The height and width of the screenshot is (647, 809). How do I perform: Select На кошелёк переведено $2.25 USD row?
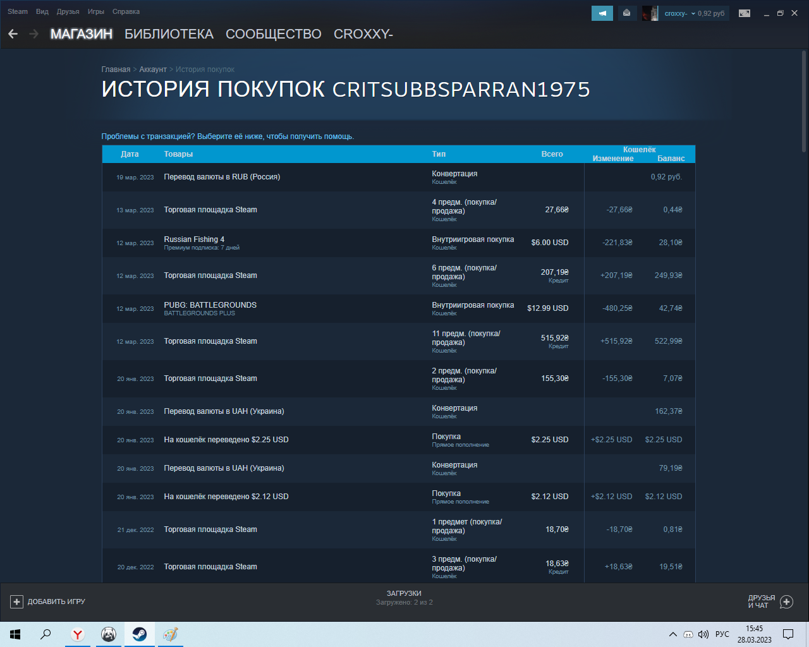[x=399, y=440]
